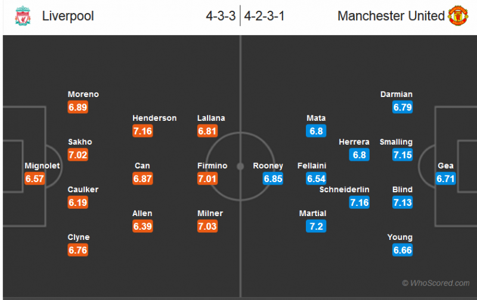The image size is (477, 300).
Task: Select Milner's 7.03 rating badge
Action: tap(207, 226)
